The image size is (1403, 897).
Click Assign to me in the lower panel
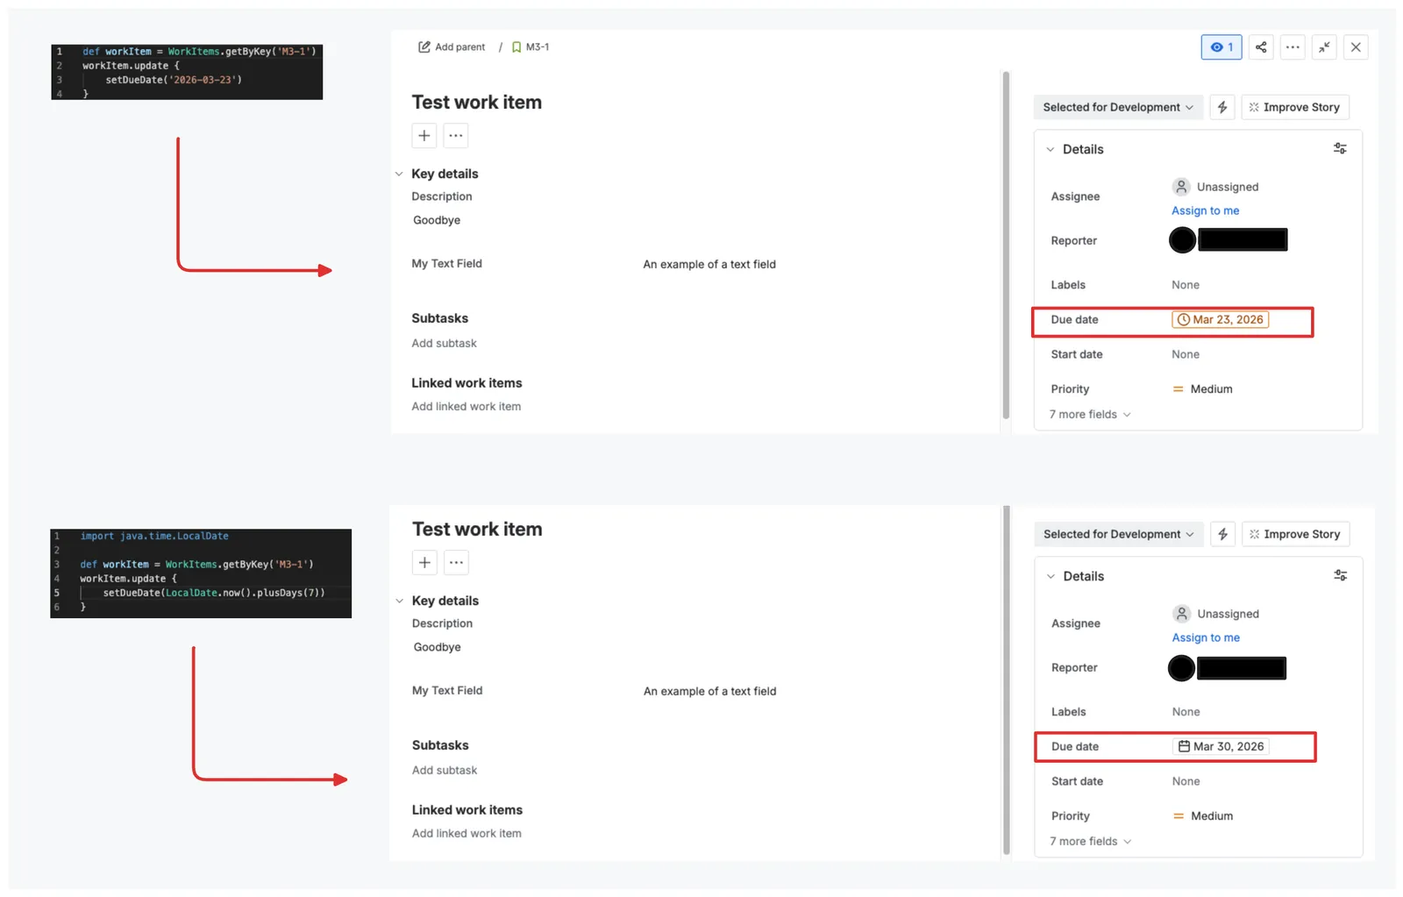tap(1206, 637)
